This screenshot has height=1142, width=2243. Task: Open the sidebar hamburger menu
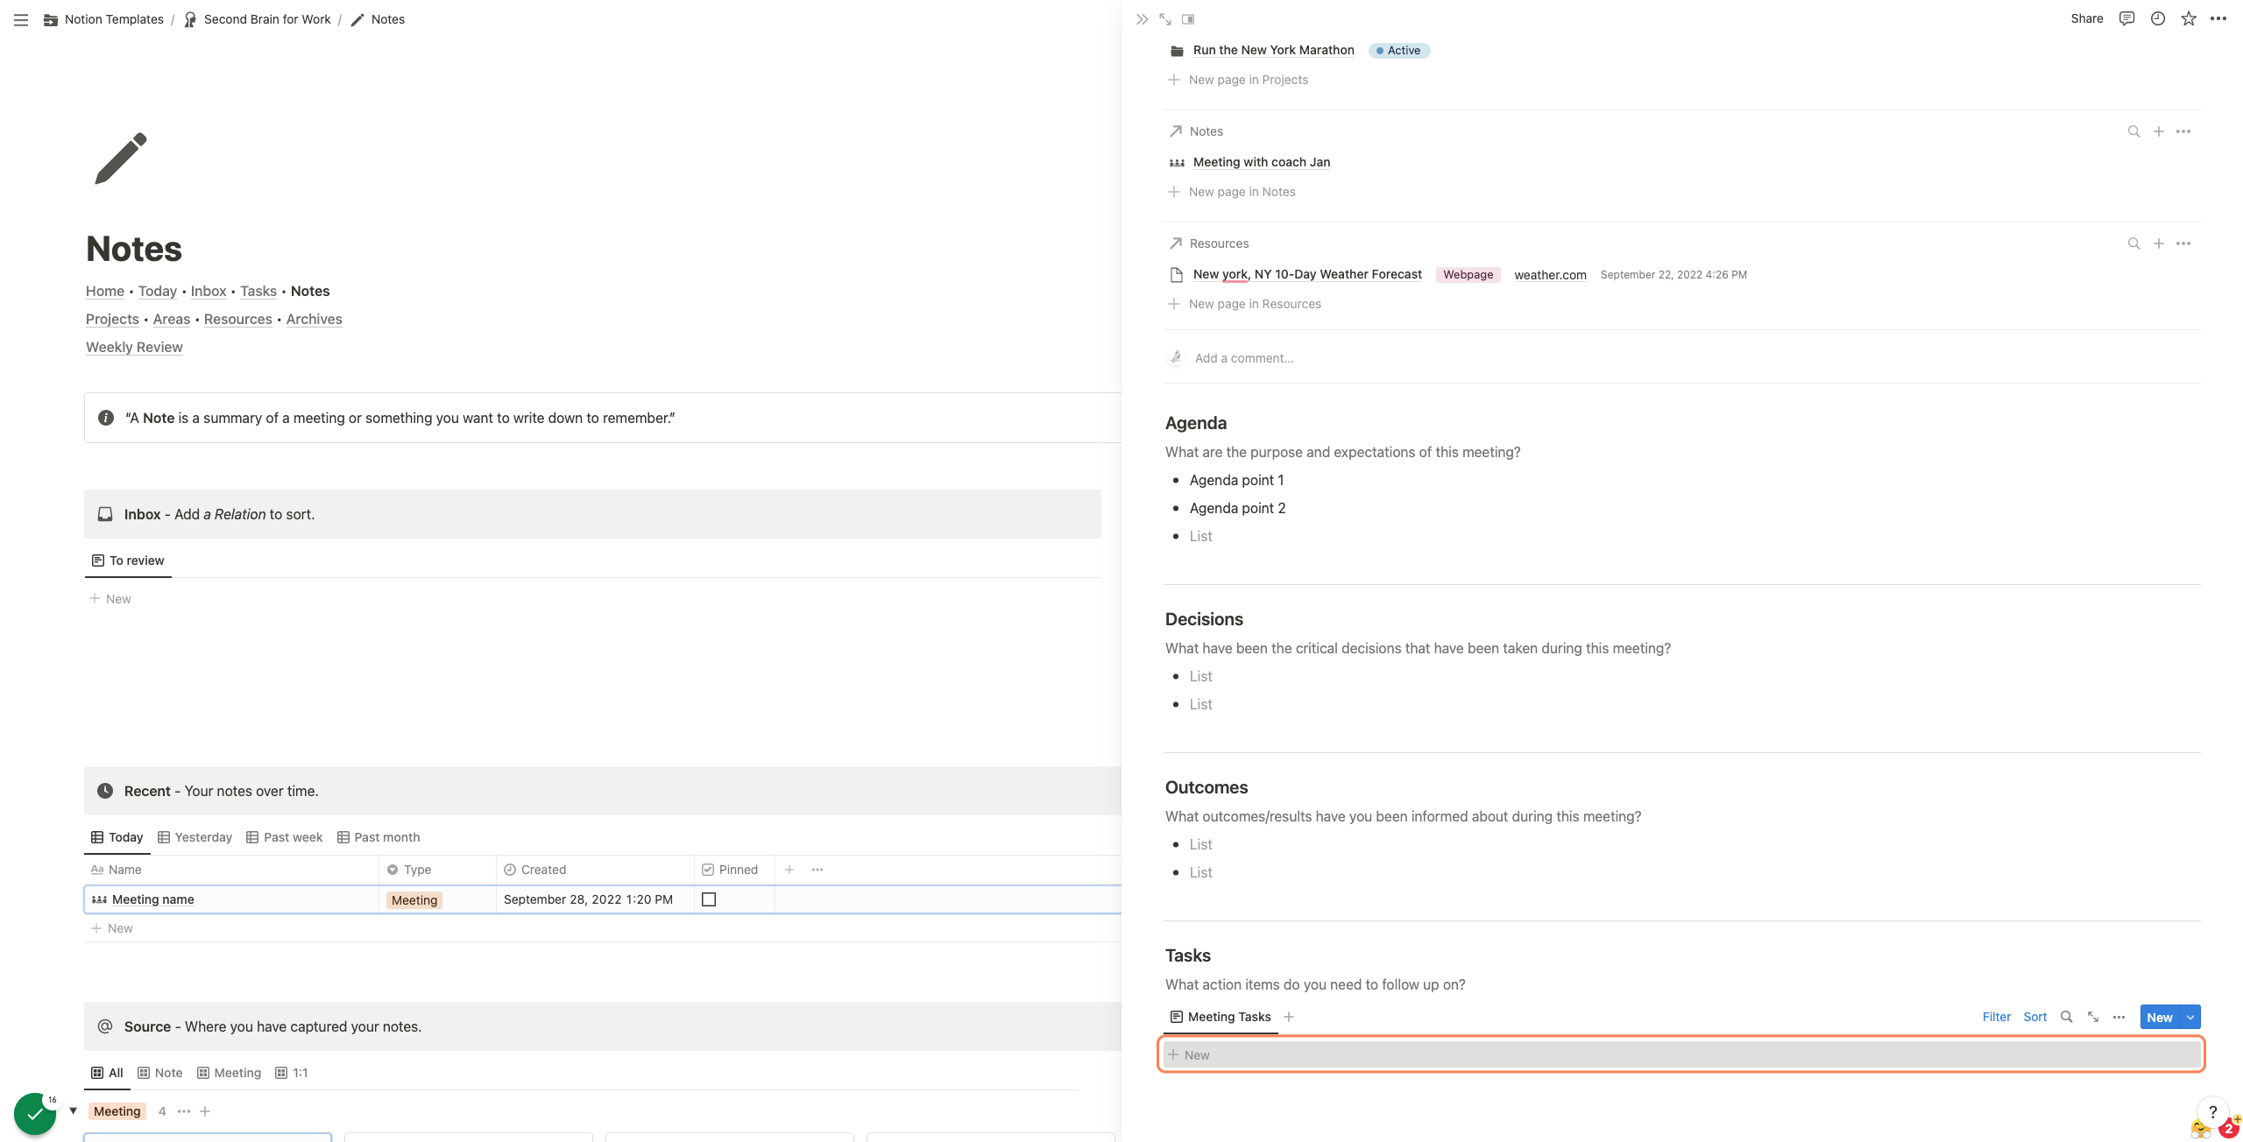pyautogui.click(x=21, y=19)
